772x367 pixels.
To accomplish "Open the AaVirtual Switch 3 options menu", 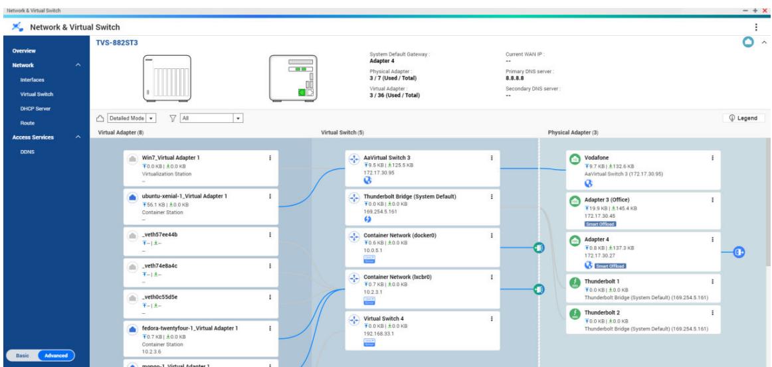I will (492, 158).
